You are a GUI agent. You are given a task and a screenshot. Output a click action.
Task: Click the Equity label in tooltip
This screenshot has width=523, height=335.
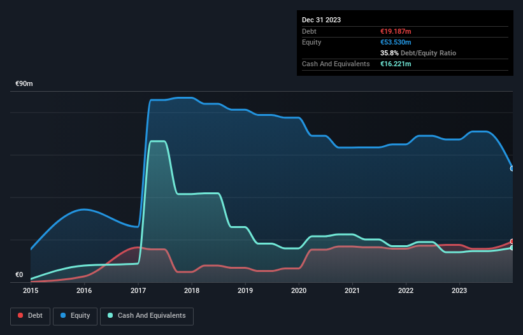(312, 42)
